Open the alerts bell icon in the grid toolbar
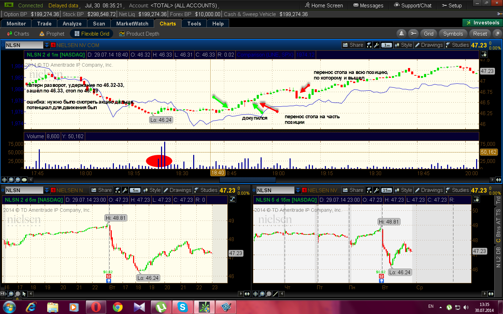The image size is (503, 314). [x=402, y=33]
